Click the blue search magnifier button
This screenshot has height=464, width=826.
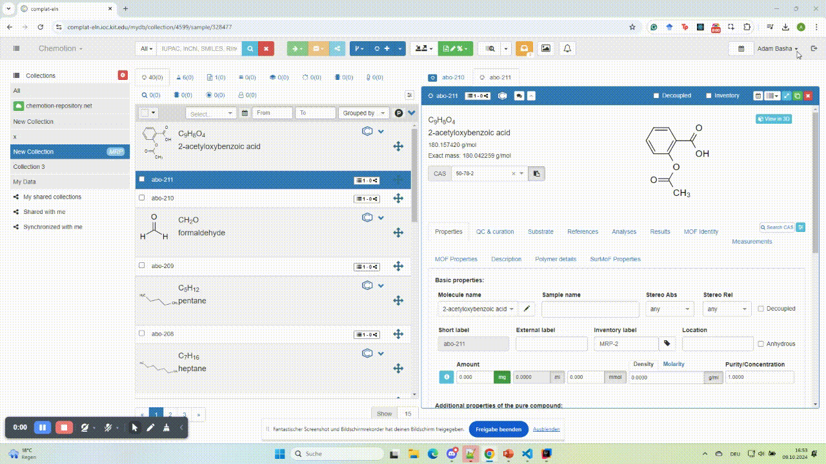250,48
